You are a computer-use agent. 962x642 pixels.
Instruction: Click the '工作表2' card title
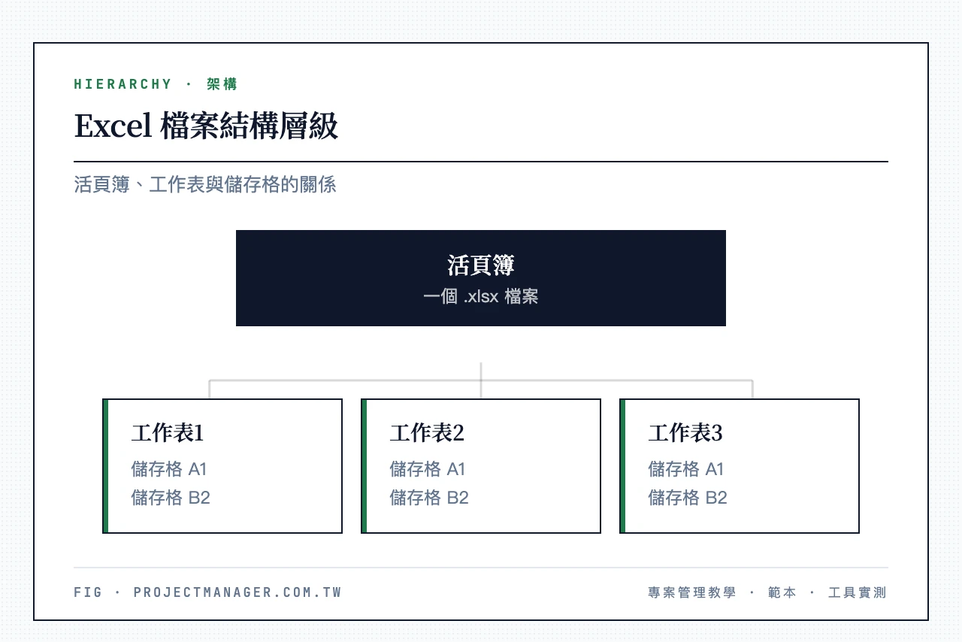(x=427, y=433)
